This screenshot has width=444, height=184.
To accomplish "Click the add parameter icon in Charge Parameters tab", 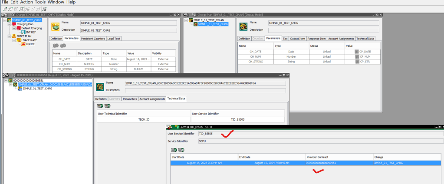I will click(56, 45).
